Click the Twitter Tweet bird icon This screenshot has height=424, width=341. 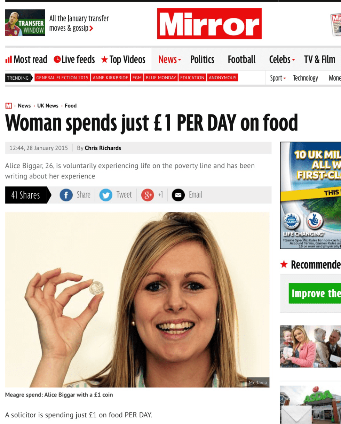[x=106, y=195]
